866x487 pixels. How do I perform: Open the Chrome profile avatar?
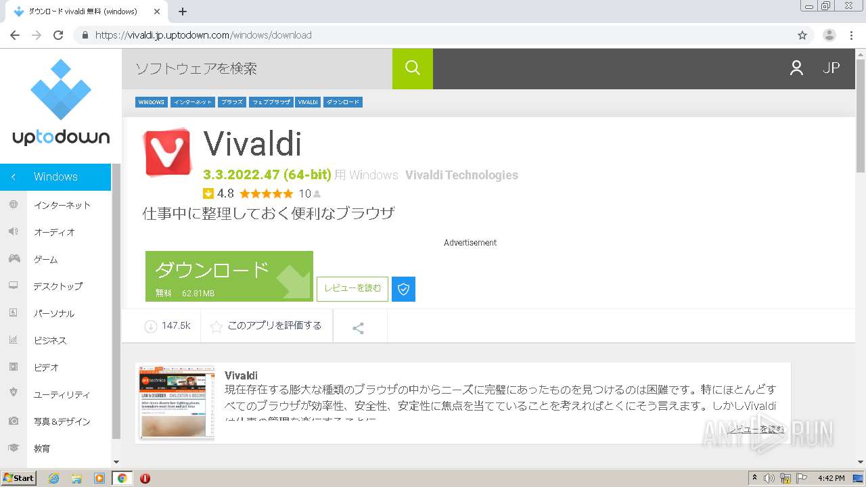tap(829, 35)
